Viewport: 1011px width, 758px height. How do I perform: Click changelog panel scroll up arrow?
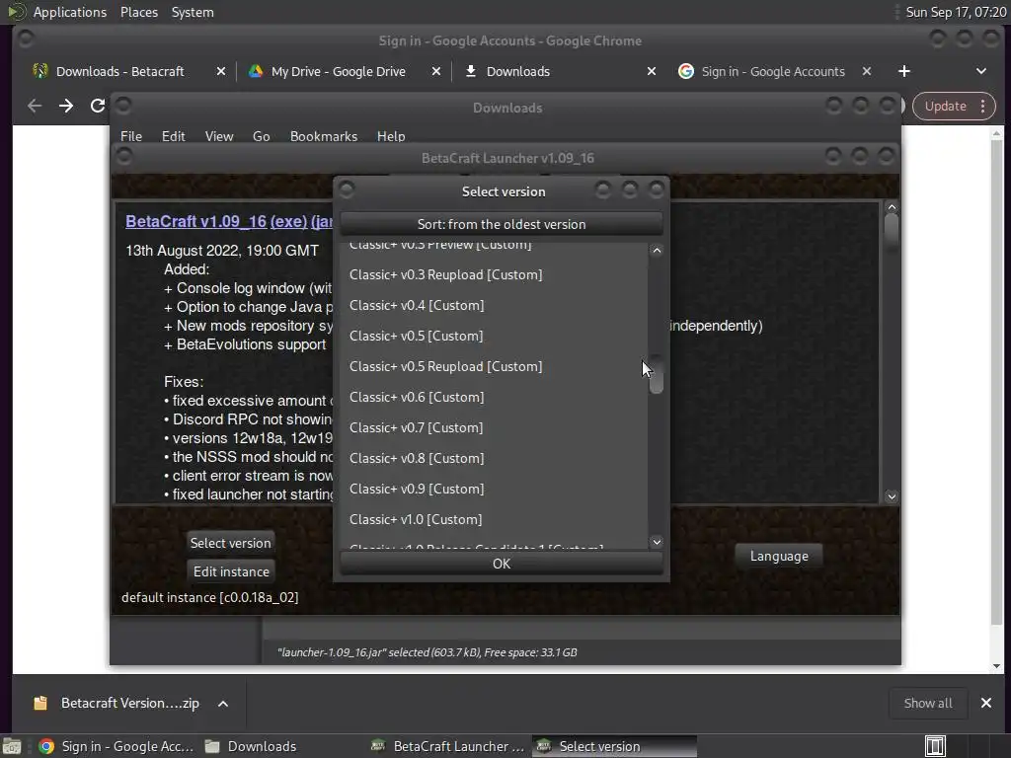(x=892, y=207)
